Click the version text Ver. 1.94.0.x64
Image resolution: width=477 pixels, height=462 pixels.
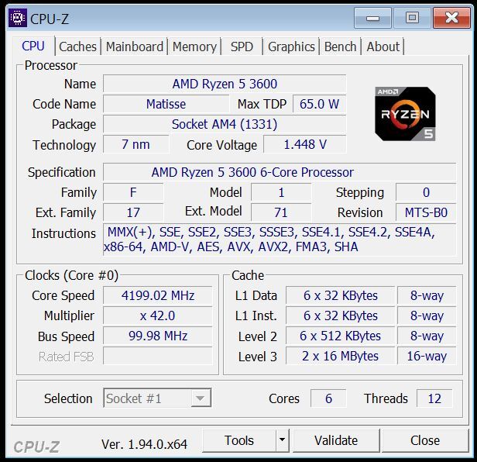click(144, 444)
